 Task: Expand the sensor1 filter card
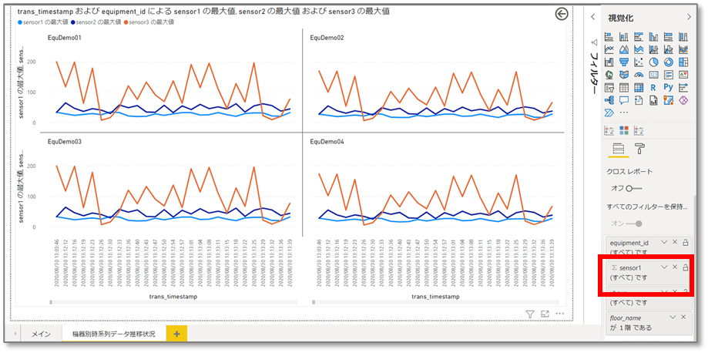click(x=664, y=267)
